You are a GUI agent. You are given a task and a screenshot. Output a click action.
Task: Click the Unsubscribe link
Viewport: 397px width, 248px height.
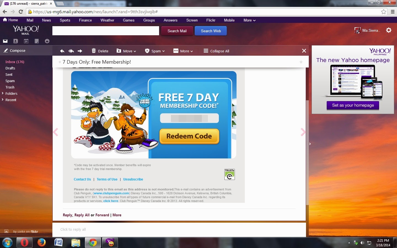(133, 179)
